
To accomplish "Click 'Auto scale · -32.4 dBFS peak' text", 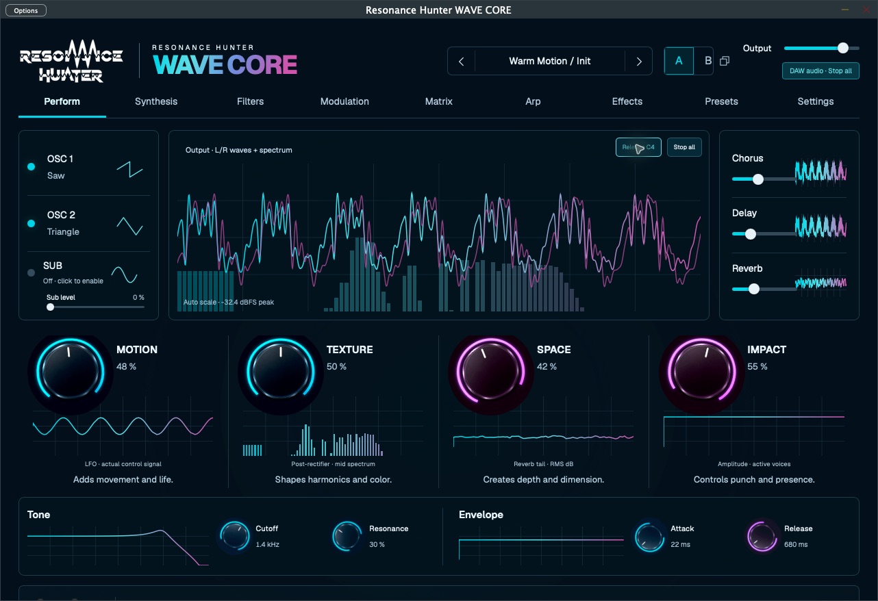I will click(229, 302).
